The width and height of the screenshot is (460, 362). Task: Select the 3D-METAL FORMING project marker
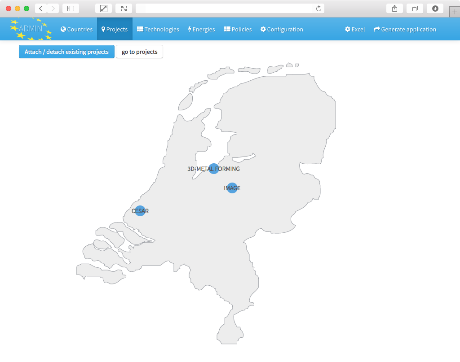(214, 169)
